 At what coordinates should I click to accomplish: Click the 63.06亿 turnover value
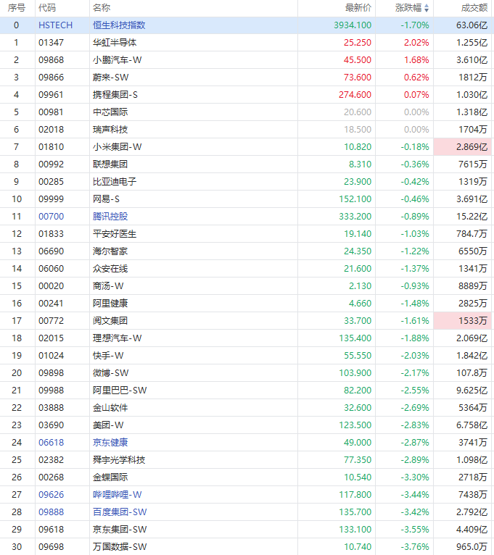472,25
